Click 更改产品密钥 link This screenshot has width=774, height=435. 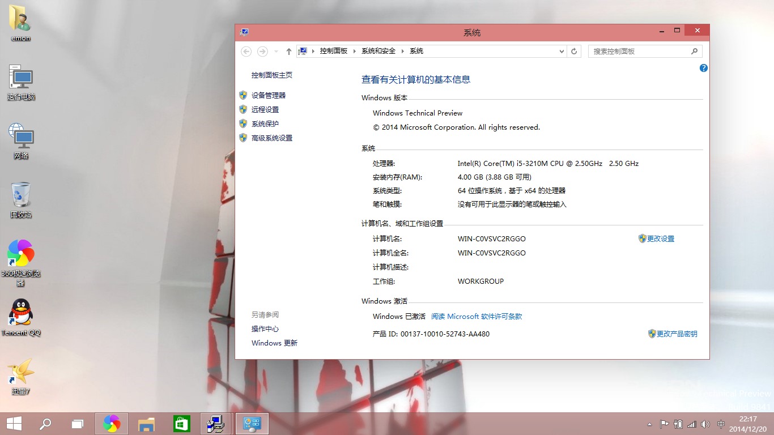coord(673,334)
